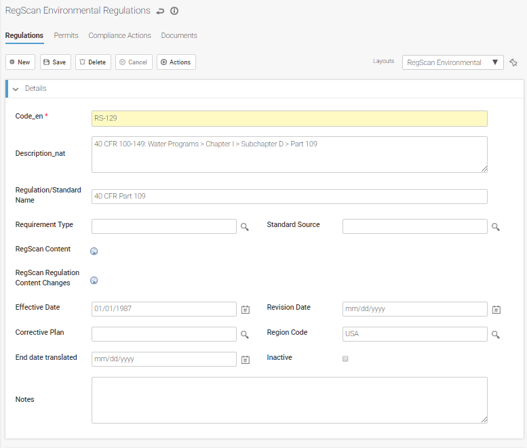Open Corrective Plan lookup magnifier
The width and height of the screenshot is (527, 448).
point(245,335)
